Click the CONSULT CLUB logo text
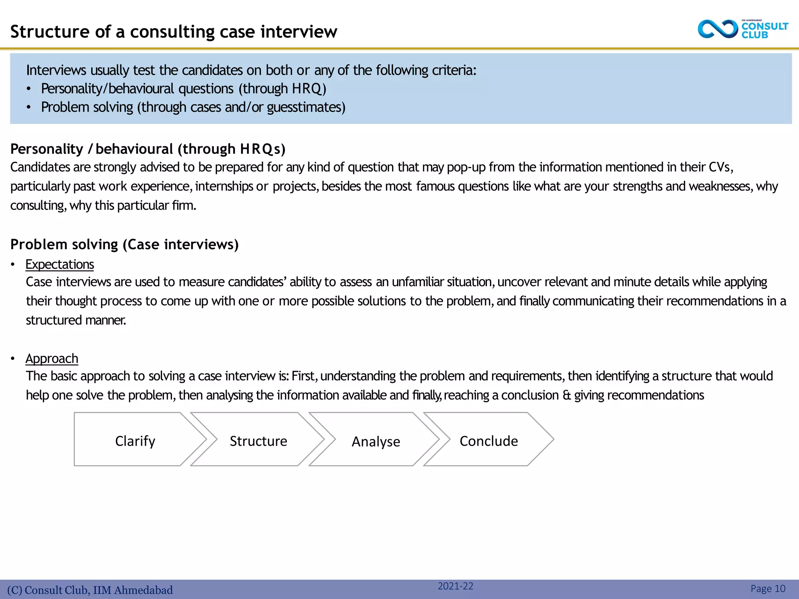Screen dimensions: 799x599 click(764, 30)
